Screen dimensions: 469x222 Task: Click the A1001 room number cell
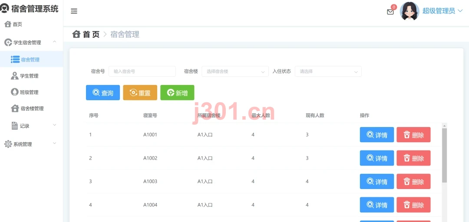(x=150, y=135)
